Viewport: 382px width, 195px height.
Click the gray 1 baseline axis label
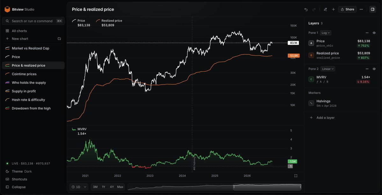click(290, 166)
